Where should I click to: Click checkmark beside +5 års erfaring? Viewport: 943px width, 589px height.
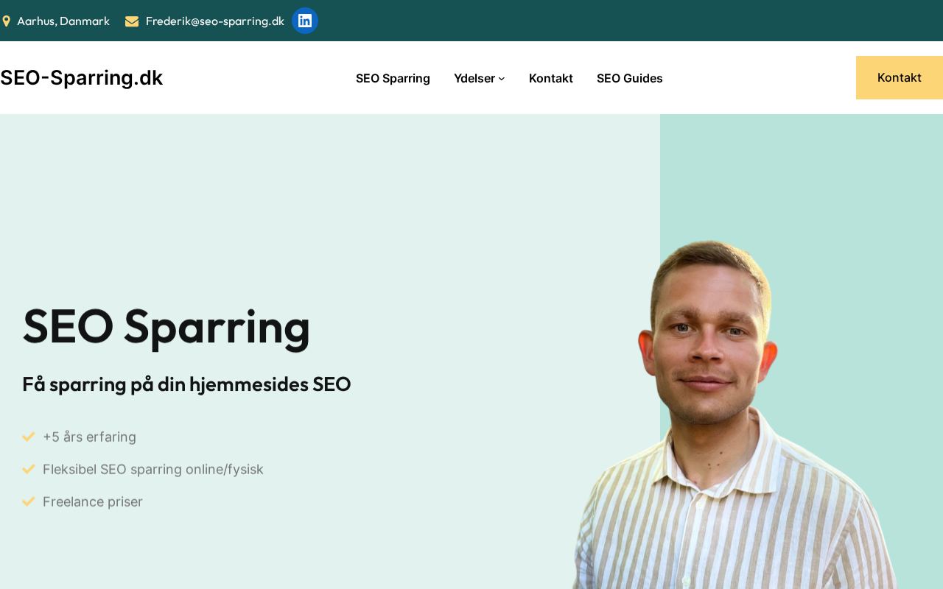coord(29,437)
